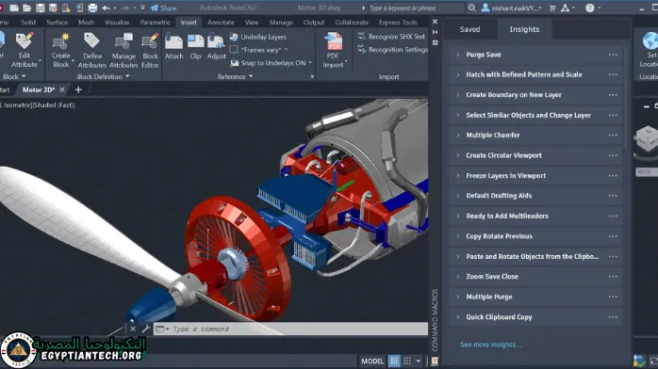
Task: Select the Ready to Add Multileaders entry
Action: (535, 217)
